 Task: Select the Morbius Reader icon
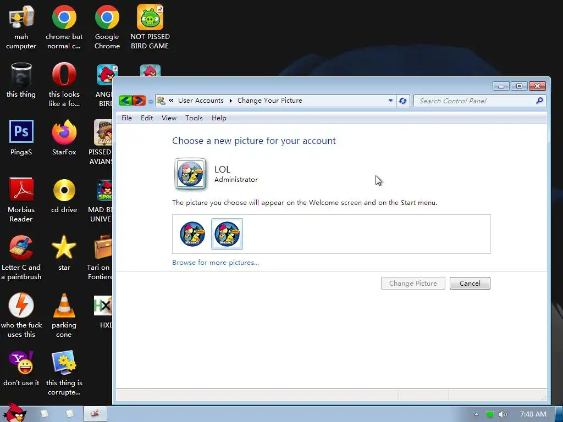pyautogui.click(x=21, y=200)
